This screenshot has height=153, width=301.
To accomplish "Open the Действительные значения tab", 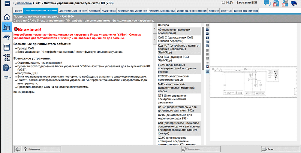I will click(x=73, y=11).
